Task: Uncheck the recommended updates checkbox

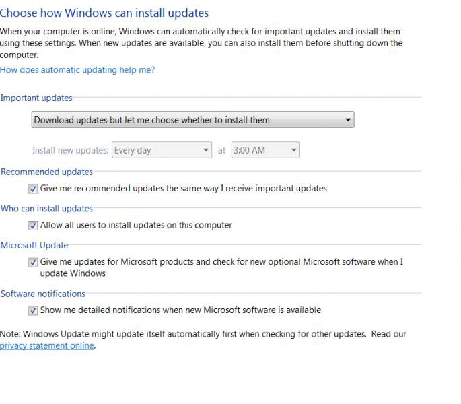Action: pos(33,189)
